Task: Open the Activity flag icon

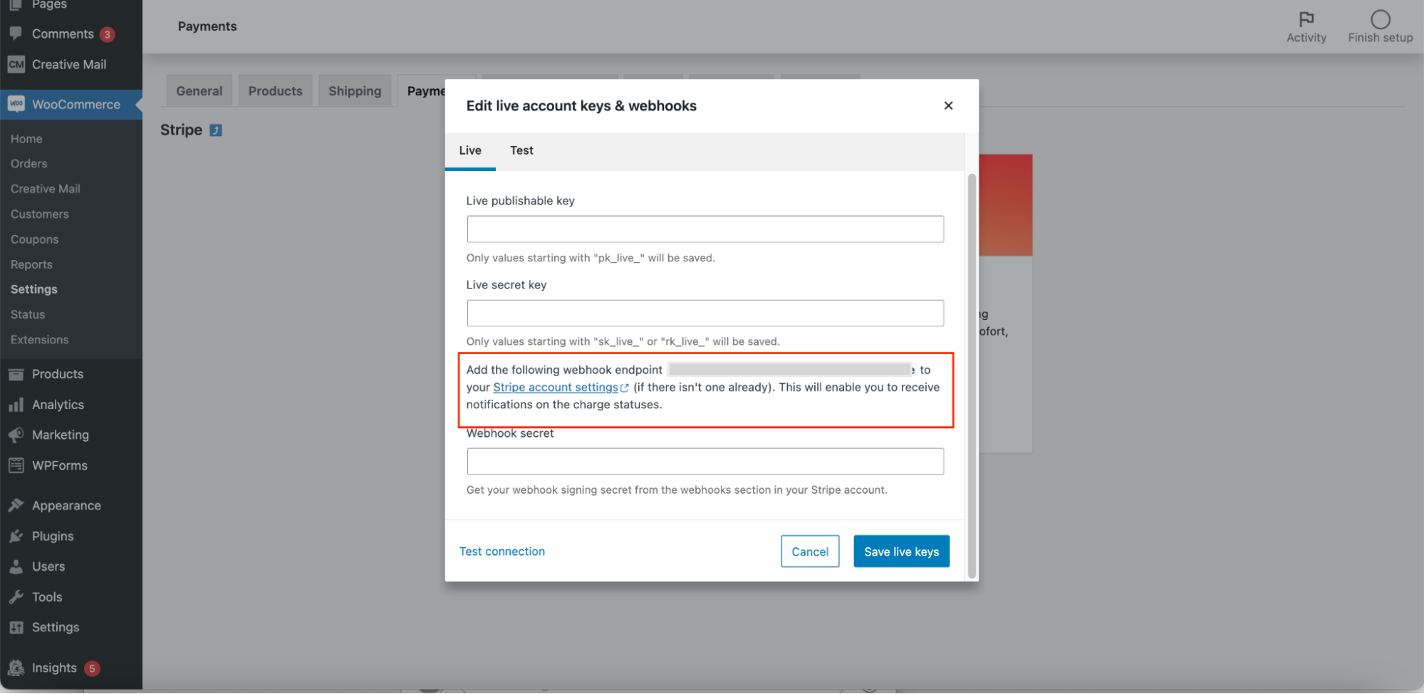Action: pos(1306,19)
